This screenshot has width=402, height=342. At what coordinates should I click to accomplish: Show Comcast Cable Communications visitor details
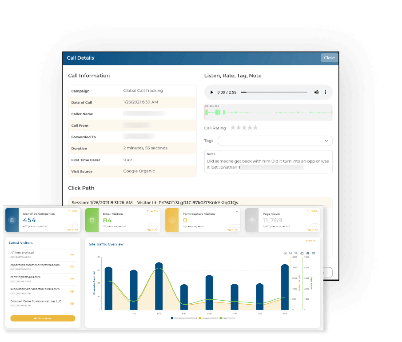click(72, 303)
